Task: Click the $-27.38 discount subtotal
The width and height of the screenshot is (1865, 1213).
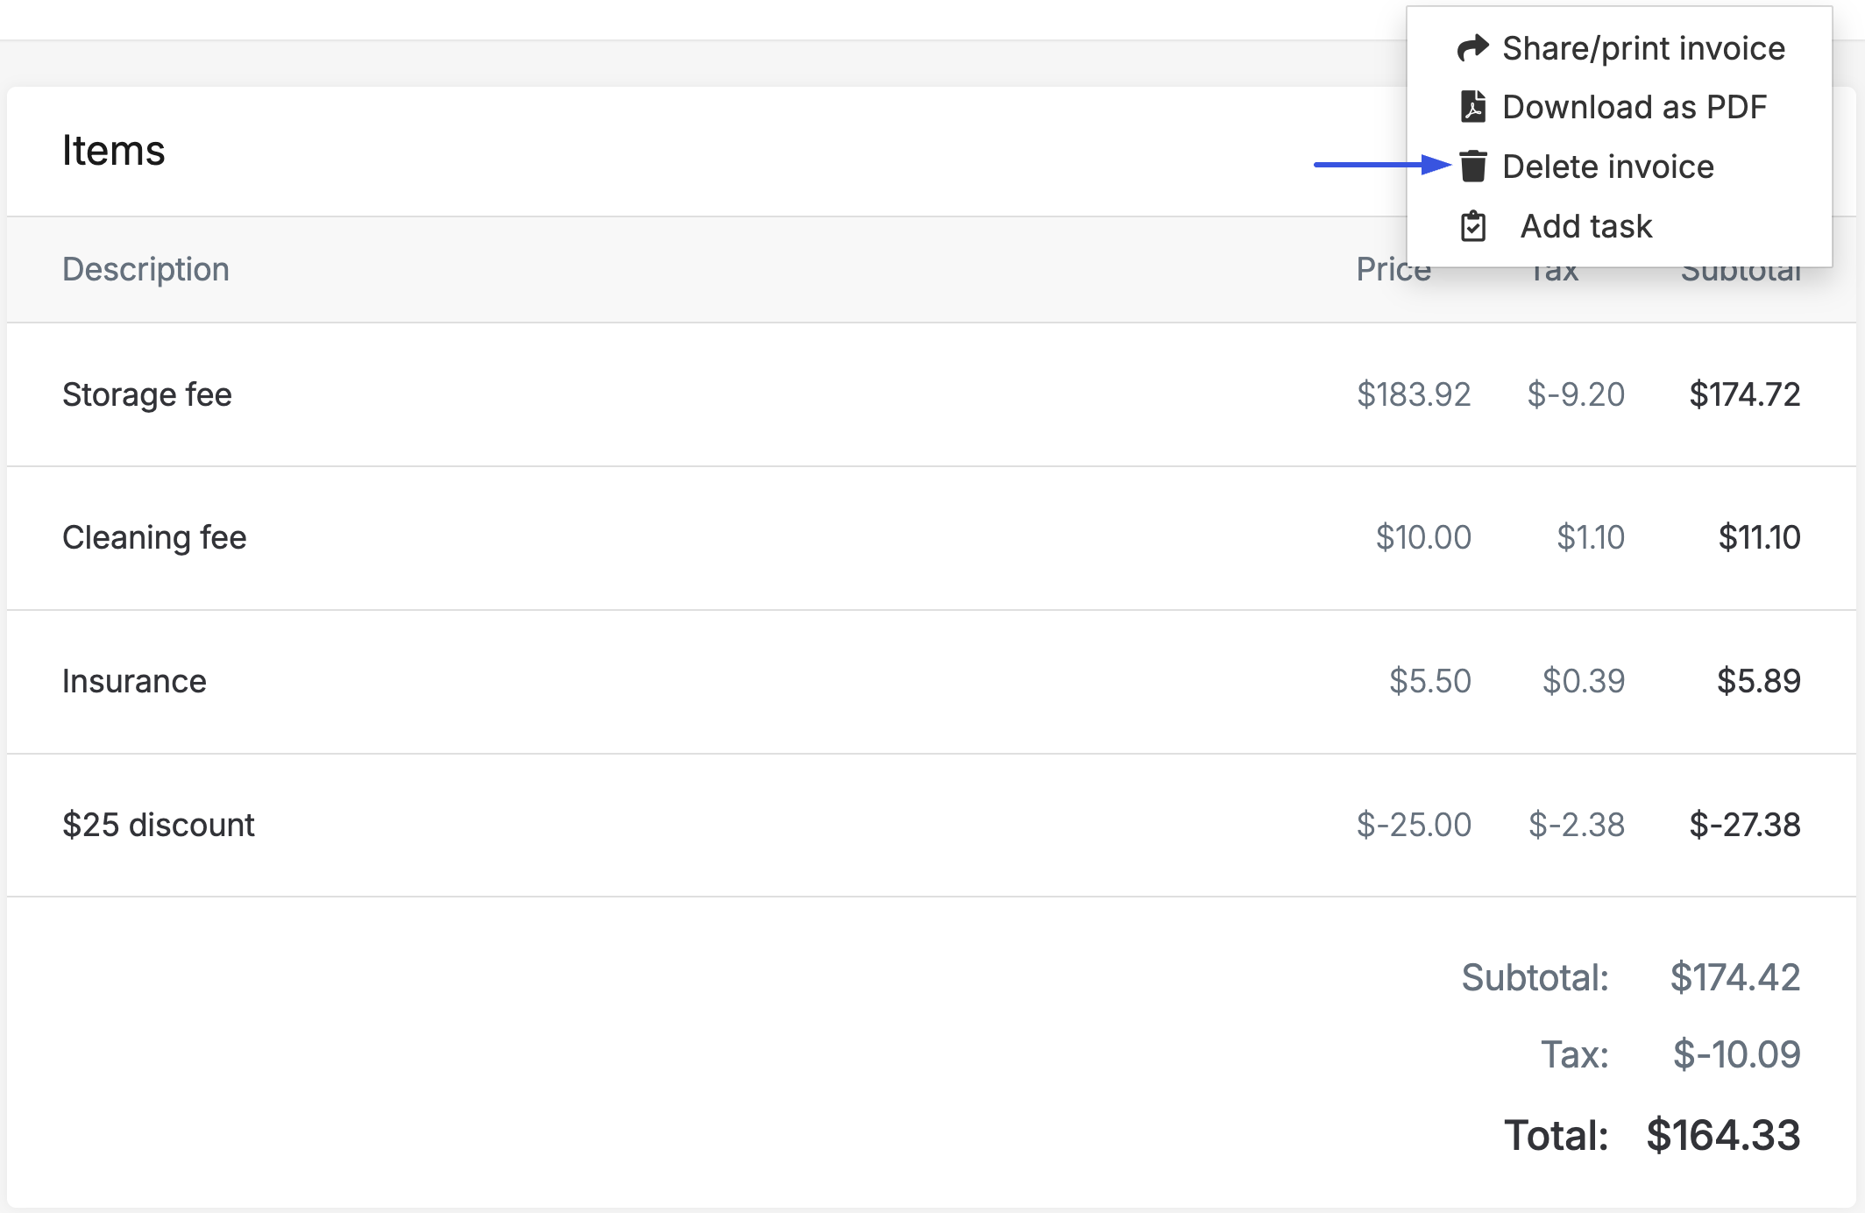Action: pyautogui.click(x=1744, y=825)
